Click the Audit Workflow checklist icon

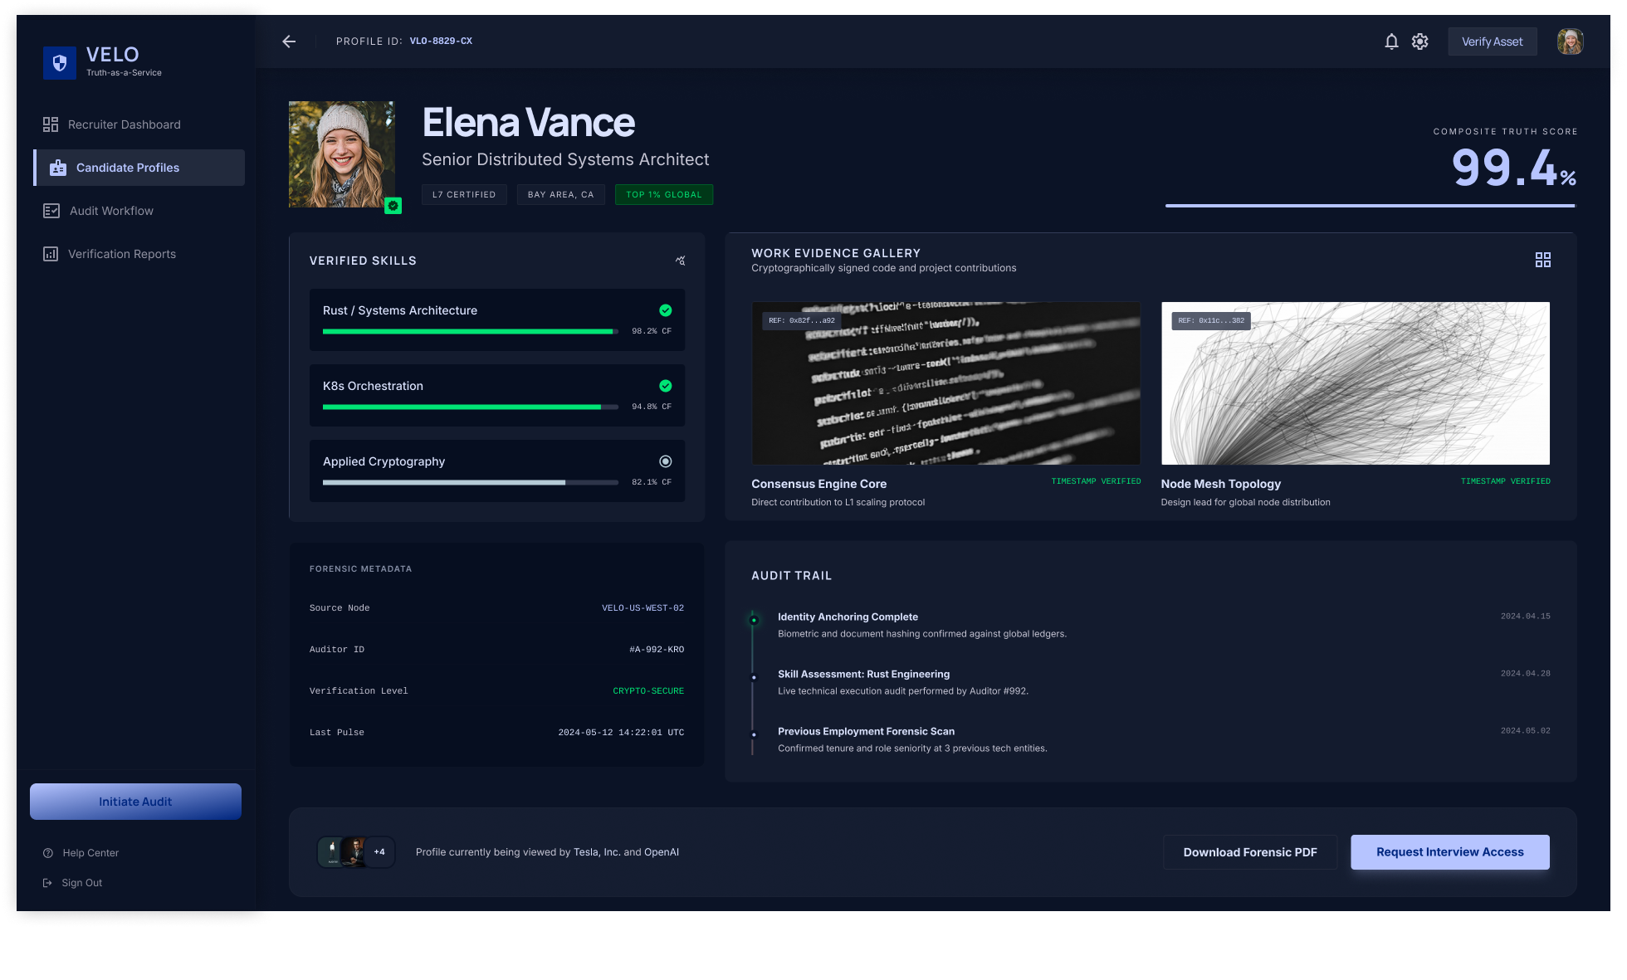tap(51, 211)
